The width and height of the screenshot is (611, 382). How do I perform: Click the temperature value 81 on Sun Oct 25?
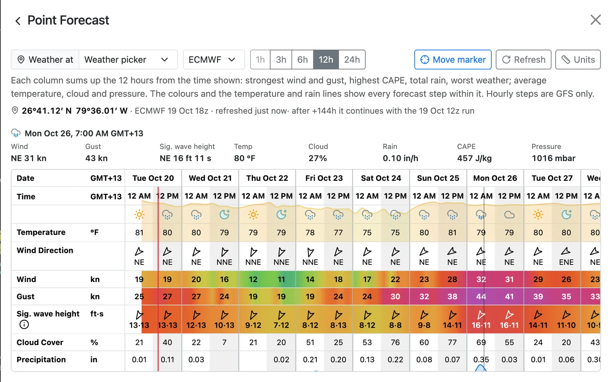coord(452,232)
